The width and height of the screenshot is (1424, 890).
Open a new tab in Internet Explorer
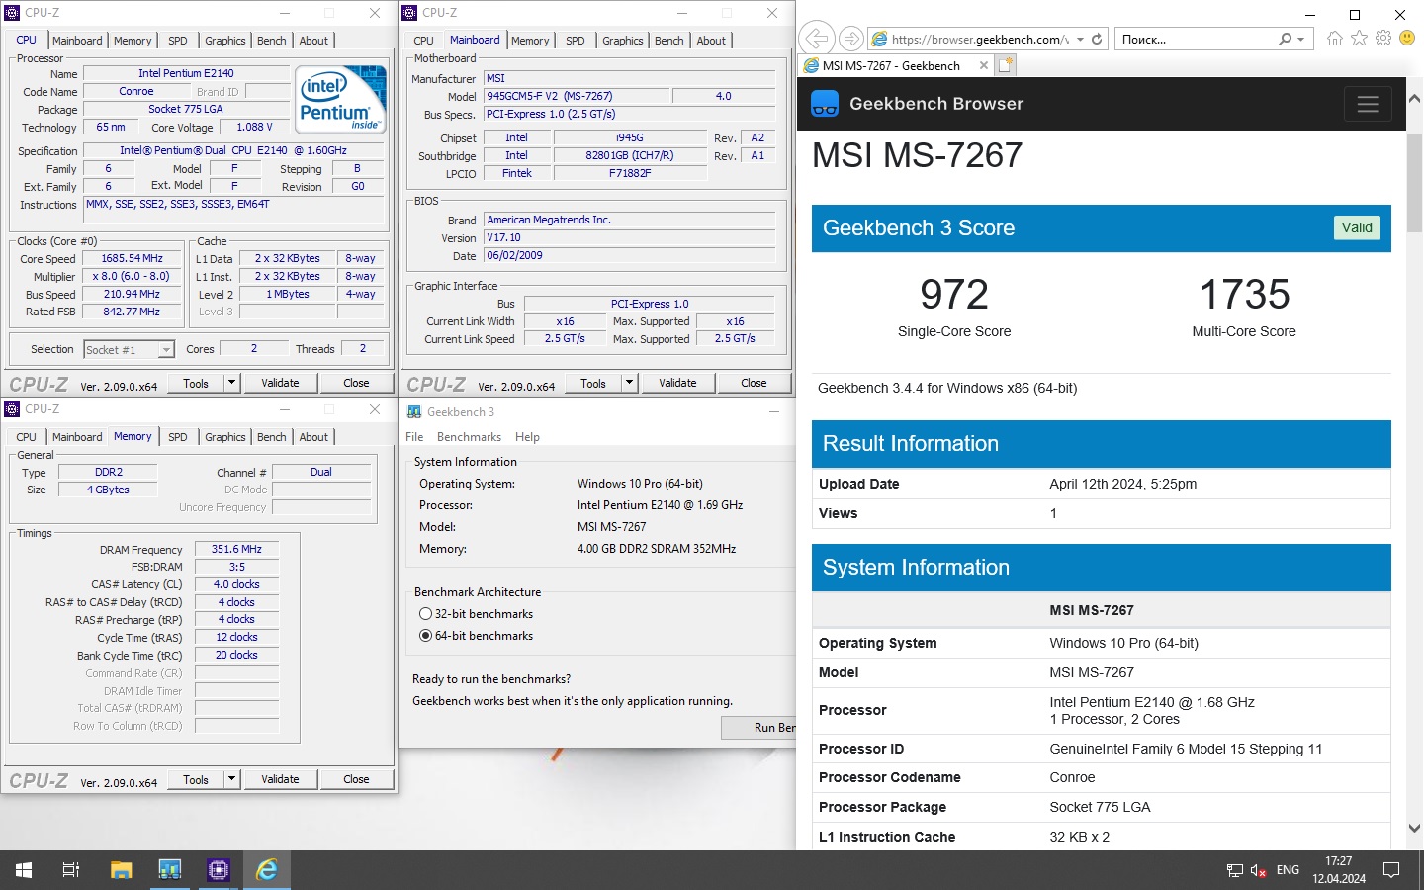click(x=1006, y=65)
